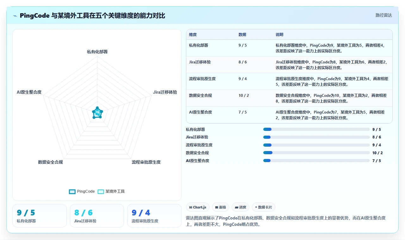Click the 私有化部署 radar axis label
The image size is (405, 240).
point(97,52)
